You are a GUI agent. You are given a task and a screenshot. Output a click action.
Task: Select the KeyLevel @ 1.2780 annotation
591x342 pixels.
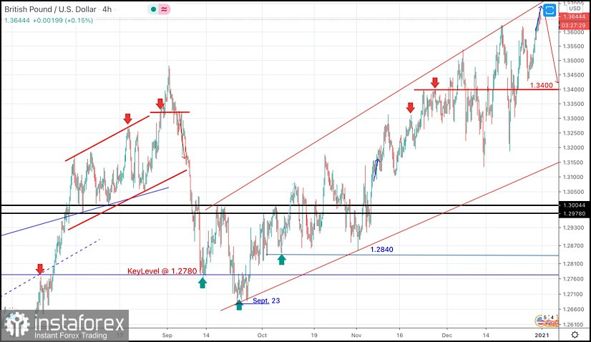pos(162,270)
